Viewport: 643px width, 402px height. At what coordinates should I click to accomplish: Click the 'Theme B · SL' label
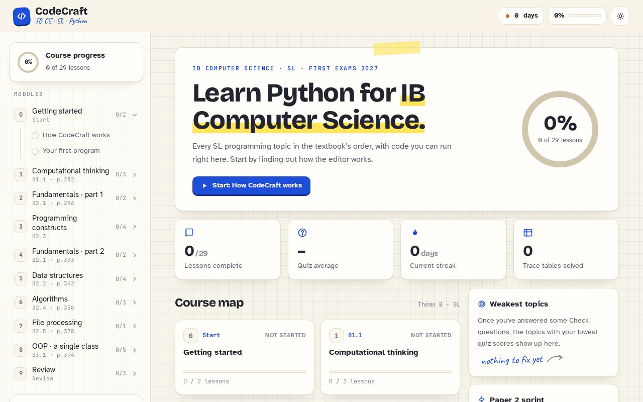(x=439, y=305)
